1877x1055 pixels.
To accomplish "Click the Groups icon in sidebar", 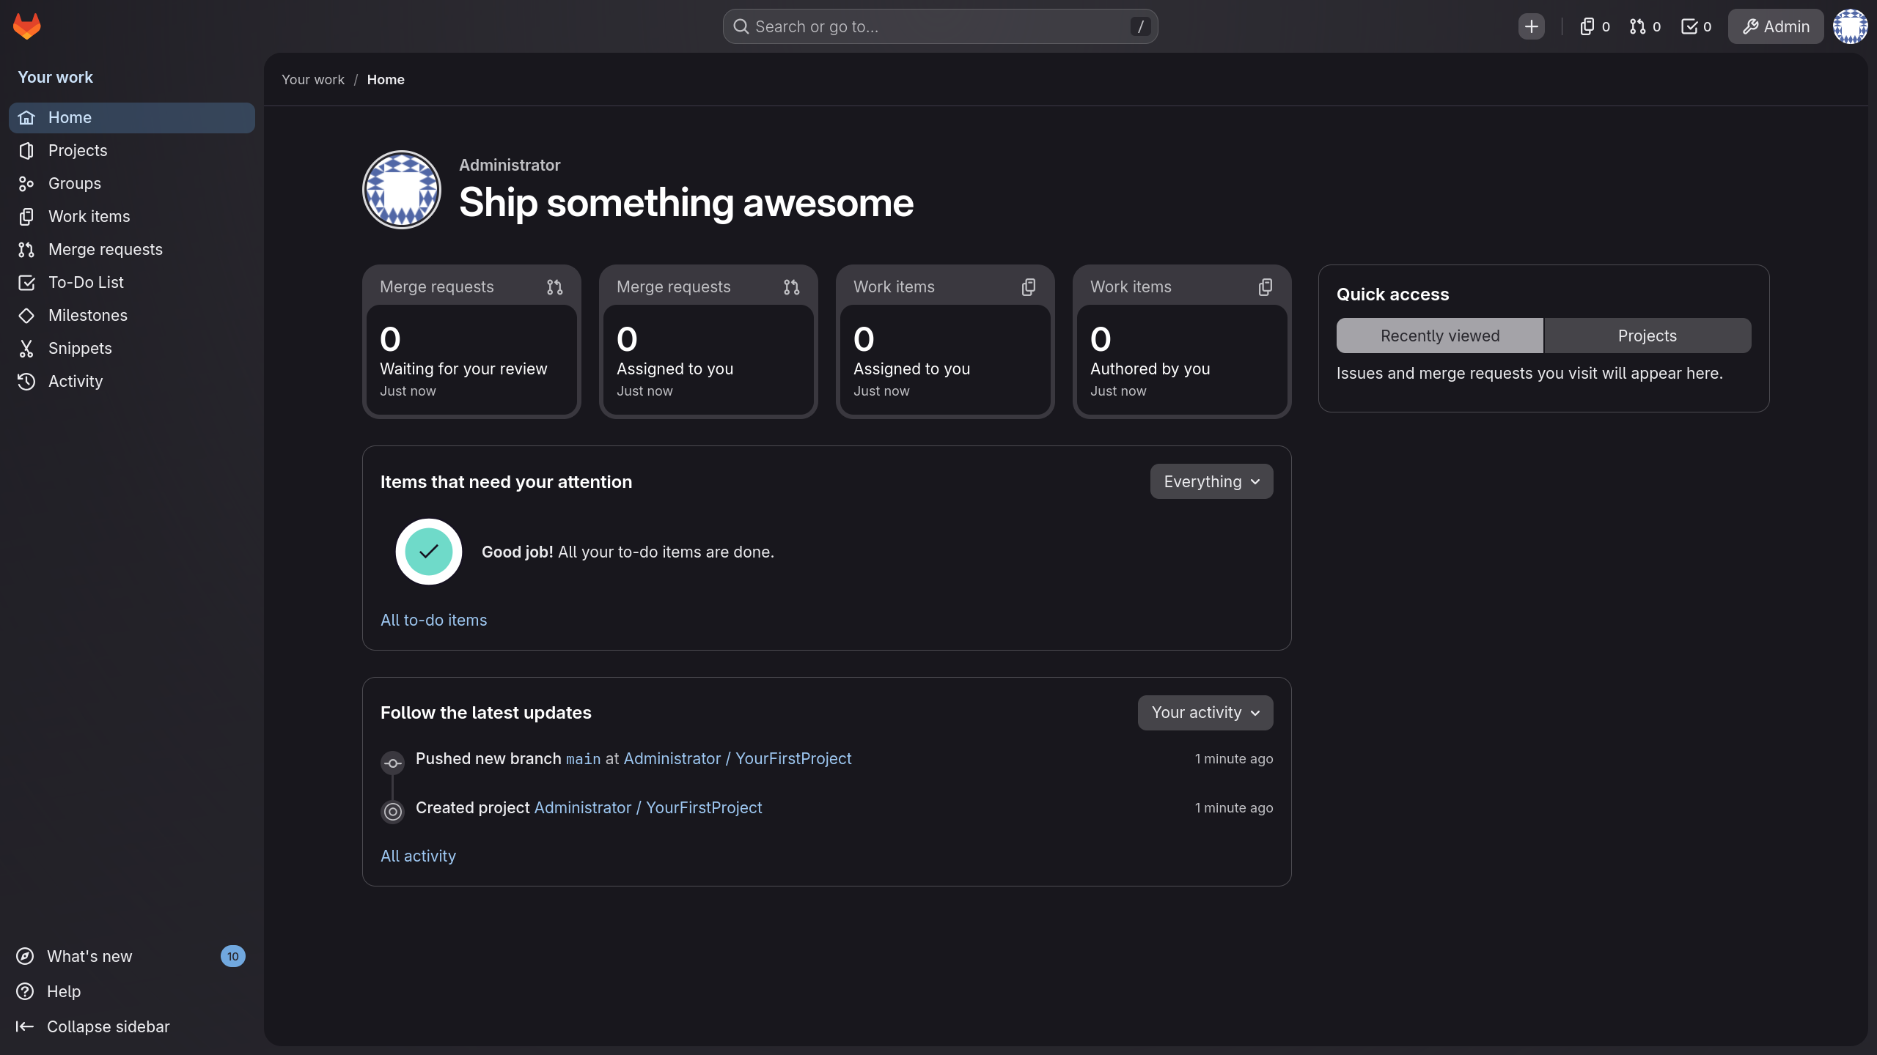I will [x=26, y=183].
